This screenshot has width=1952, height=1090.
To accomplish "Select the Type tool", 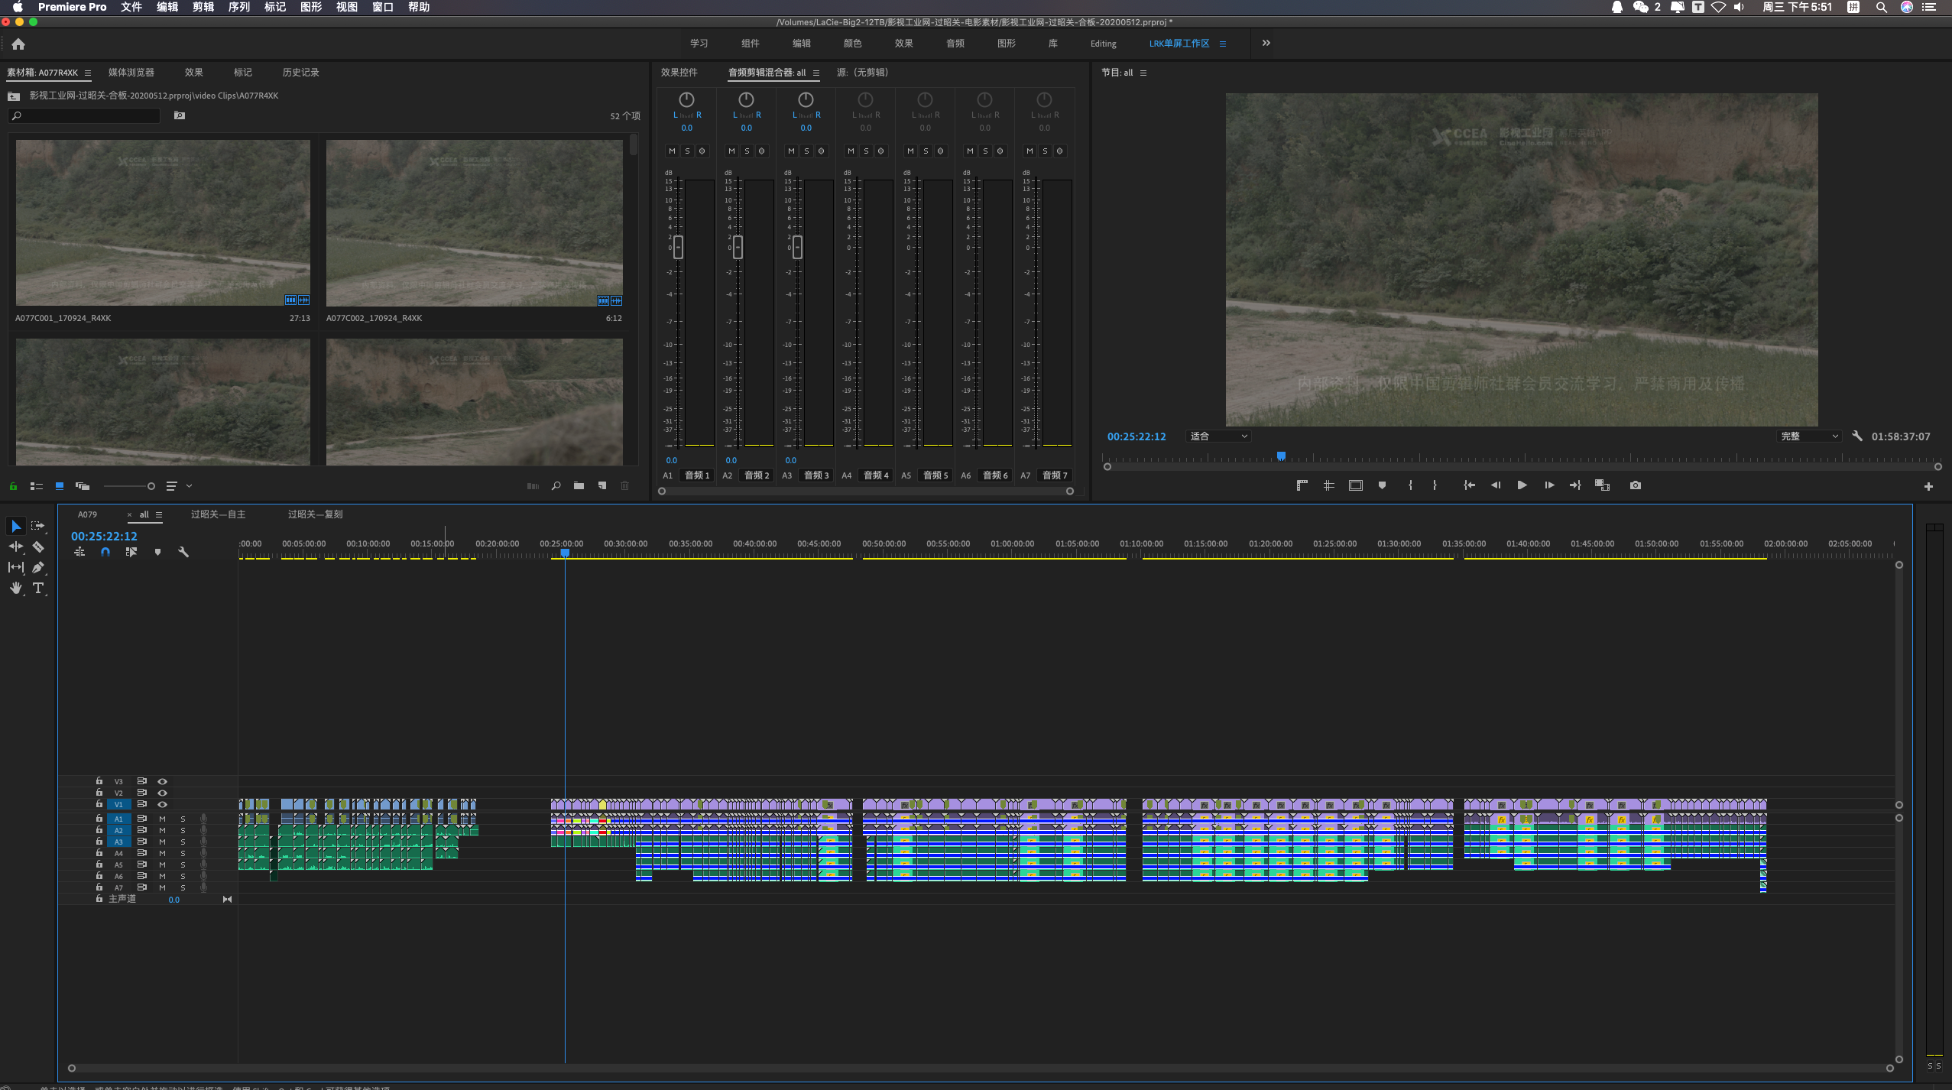I will 38,588.
